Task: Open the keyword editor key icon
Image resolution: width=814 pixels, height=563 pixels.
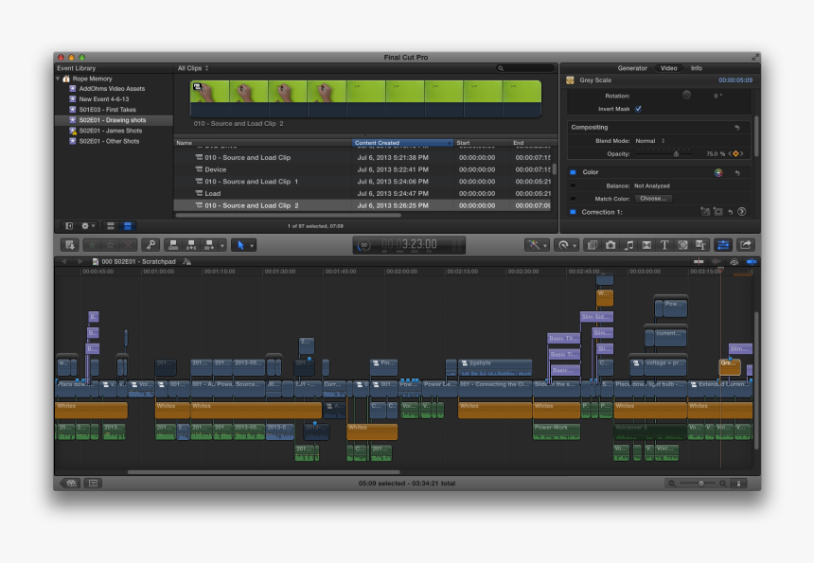Action: click(x=150, y=245)
